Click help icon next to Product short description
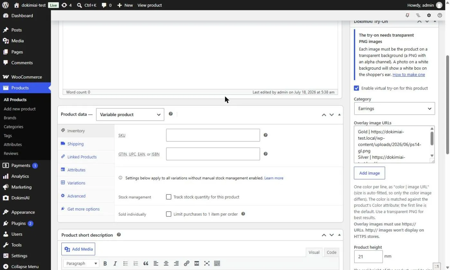The width and height of the screenshot is (450, 270). pos(119,235)
